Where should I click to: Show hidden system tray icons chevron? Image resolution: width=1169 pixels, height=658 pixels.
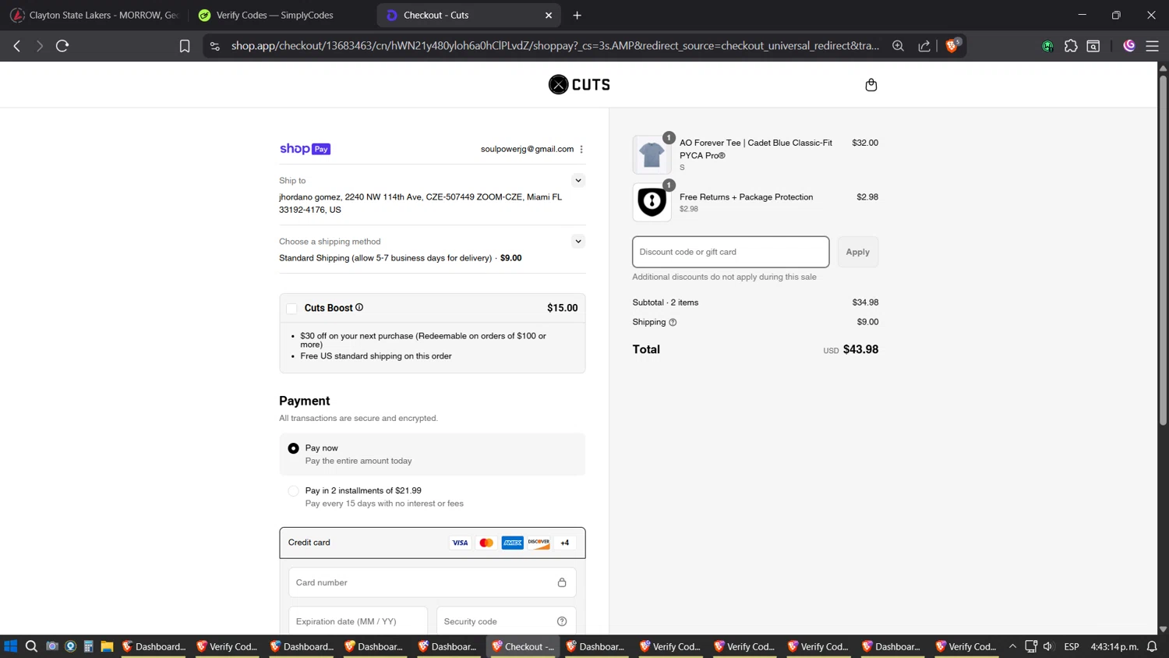(x=1012, y=646)
